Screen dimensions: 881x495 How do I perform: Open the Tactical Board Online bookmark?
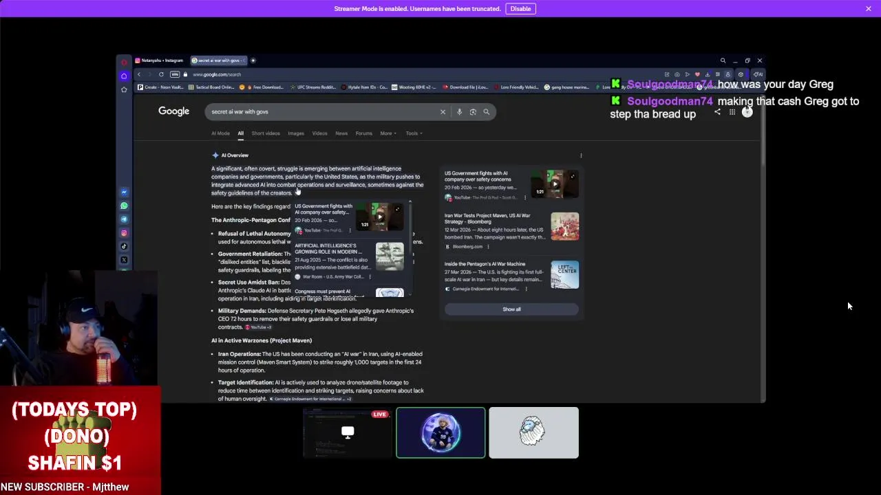click(x=211, y=87)
